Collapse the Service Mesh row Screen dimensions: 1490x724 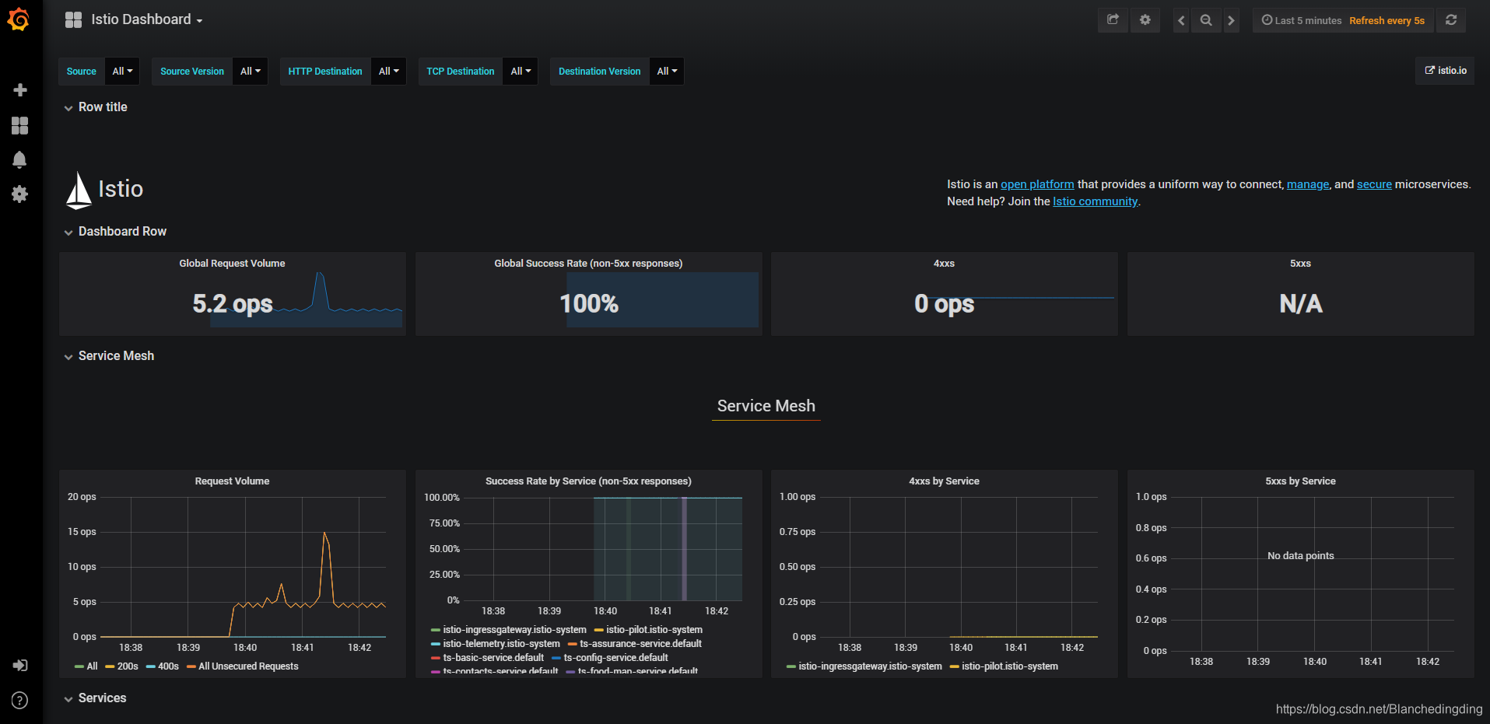click(109, 356)
